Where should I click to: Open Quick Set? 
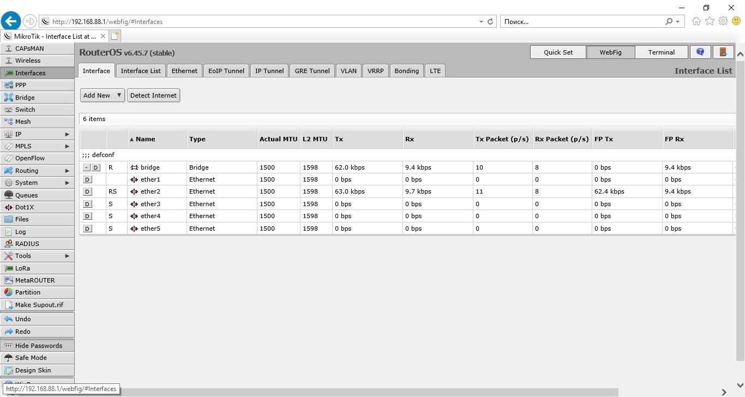pyautogui.click(x=558, y=52)
